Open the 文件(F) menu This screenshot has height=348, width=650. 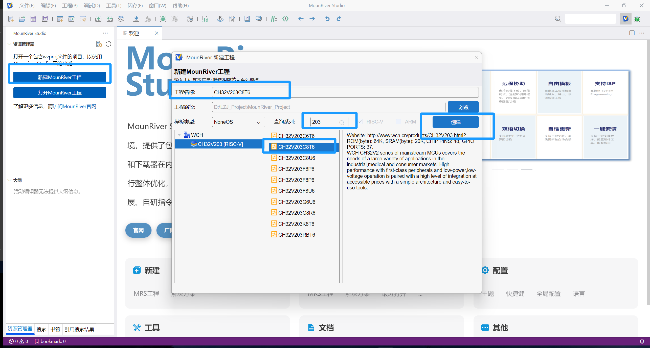[27, 6]
